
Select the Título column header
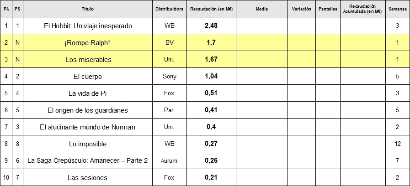point(88,9)
